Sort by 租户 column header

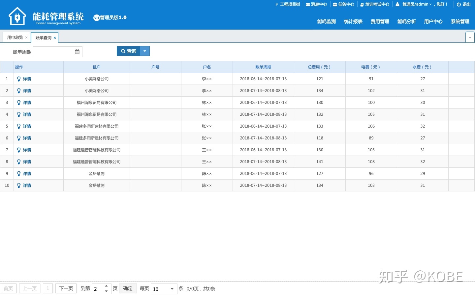(97, 67)
